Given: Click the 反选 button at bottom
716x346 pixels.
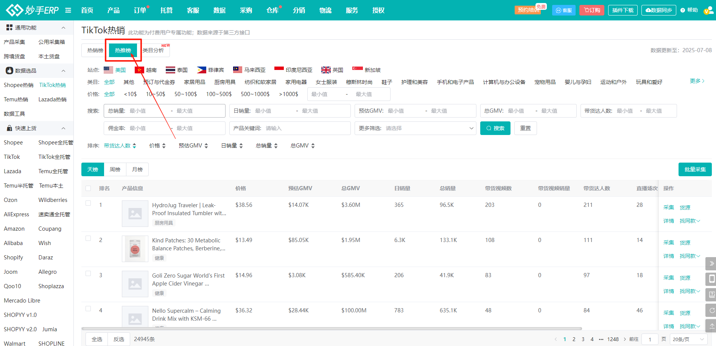Looking at the screenshot, I should tap(119, 339).
